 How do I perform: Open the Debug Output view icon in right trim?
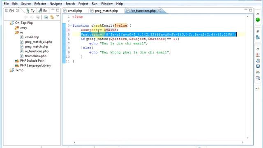[x=258, y=78]
